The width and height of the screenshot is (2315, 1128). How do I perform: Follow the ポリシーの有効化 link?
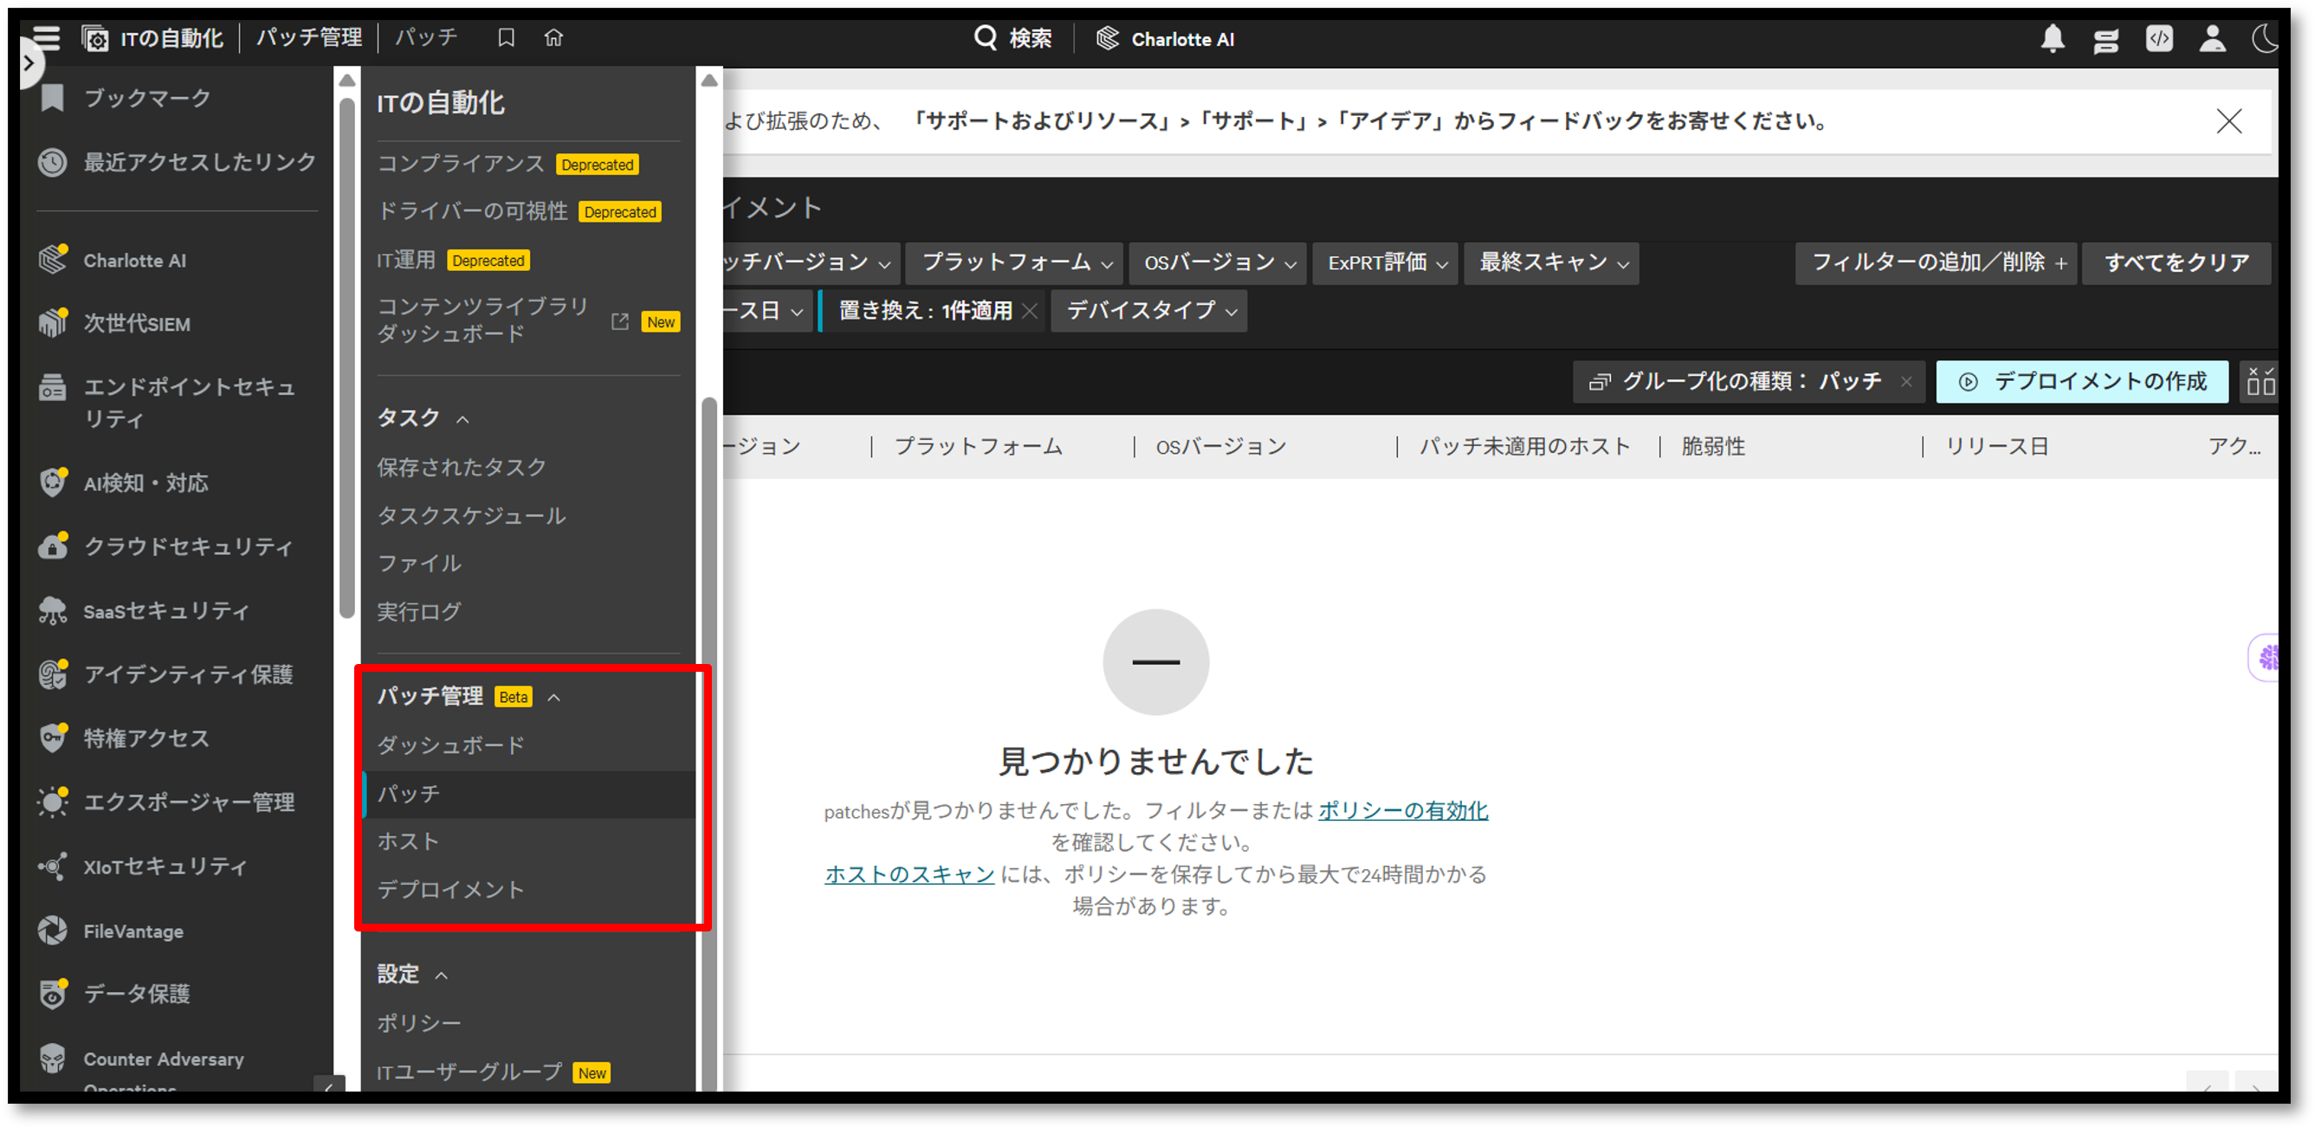(x=1403, y=810)
